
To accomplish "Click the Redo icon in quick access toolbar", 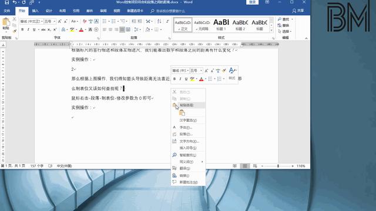I will coord(23,2).
